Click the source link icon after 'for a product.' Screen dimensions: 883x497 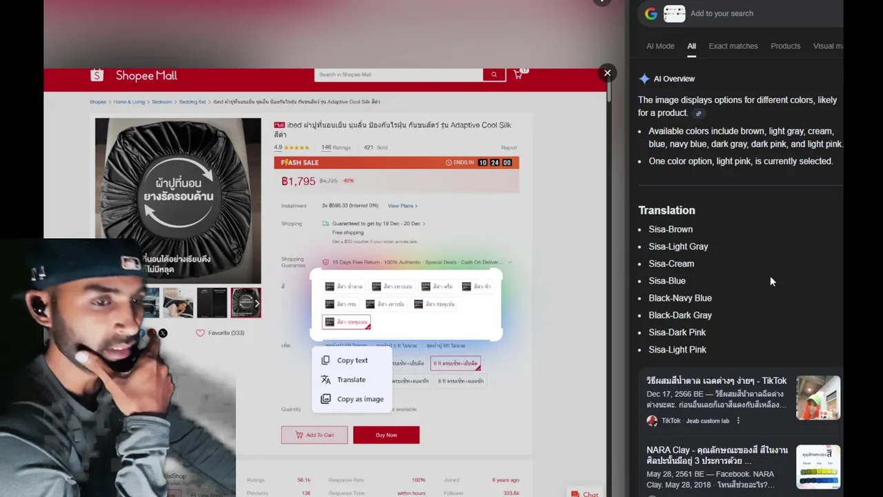tap(698, 113)
